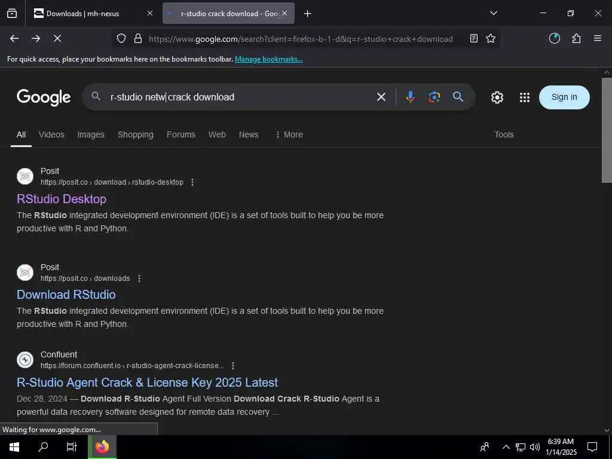612x459 pixels.
Task: Open tracking protection shield icon
Action: click(x=121, y=39)
